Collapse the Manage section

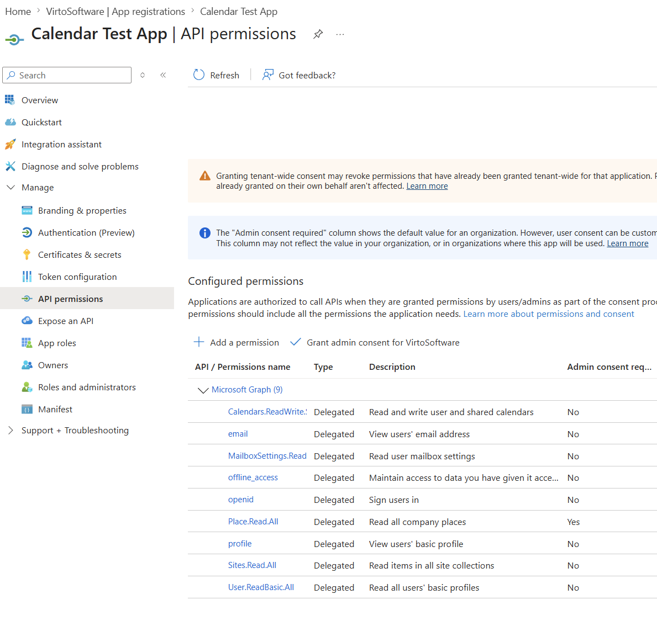click(11, 188)
